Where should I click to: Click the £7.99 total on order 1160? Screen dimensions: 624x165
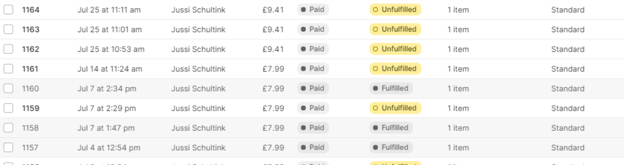[x=273, y=89]
